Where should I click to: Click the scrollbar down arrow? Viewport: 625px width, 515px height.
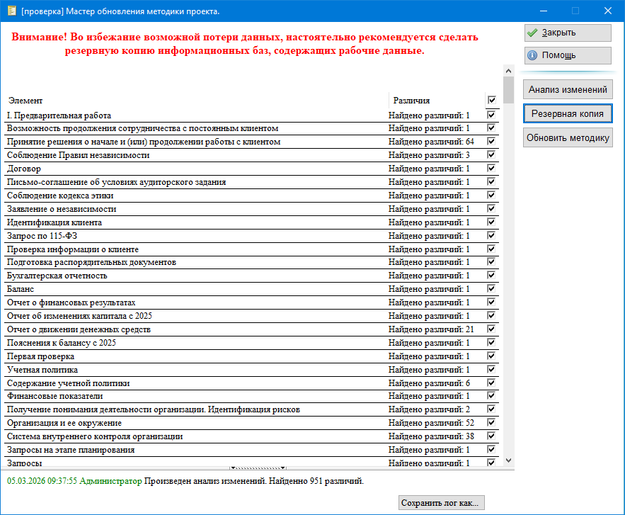[x=508, y=460]
